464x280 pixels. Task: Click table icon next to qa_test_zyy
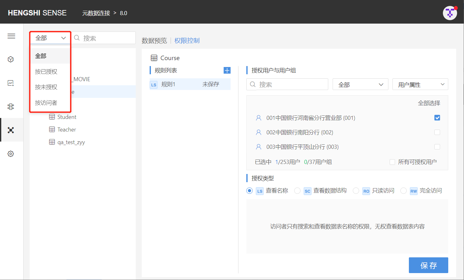pos(52,142)
